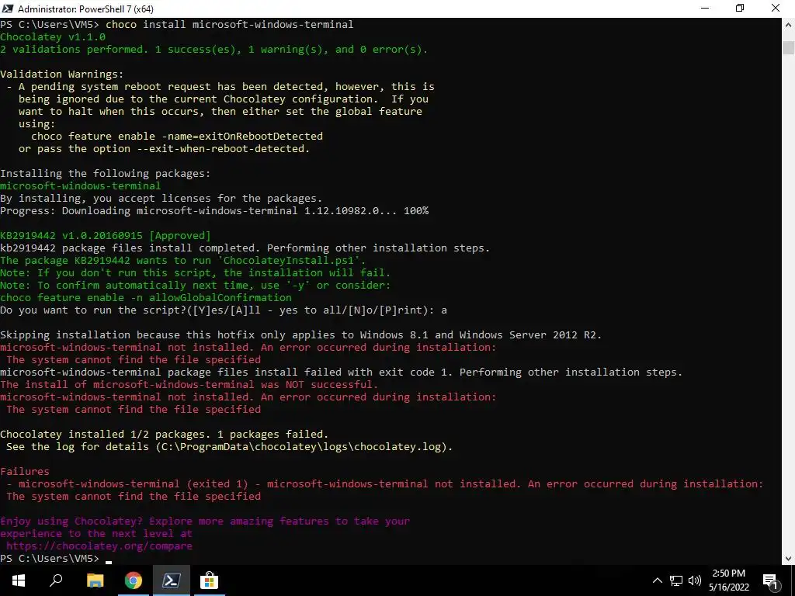Click the window title 'Administrator: PowerShell 7 (x64)'
Viewport: 795px width, 596px height.
point(85,9)
